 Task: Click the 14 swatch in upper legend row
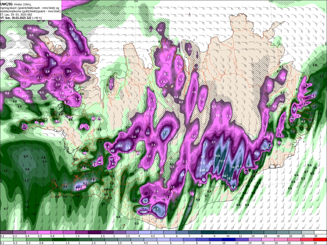[258, 232]
